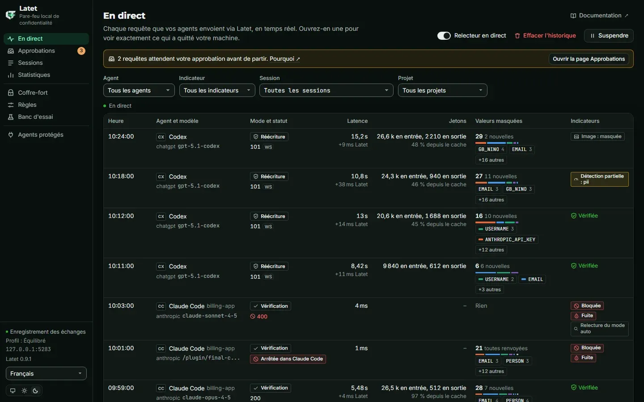Click the Réécriture badge in the 10:18:00 row
This screenshot has width=644, height=402.
pyautogui.click(x=269, y=177)
